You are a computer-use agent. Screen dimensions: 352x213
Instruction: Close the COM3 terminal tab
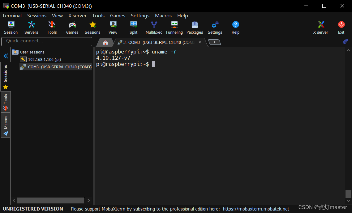click(x=200, y=42)
